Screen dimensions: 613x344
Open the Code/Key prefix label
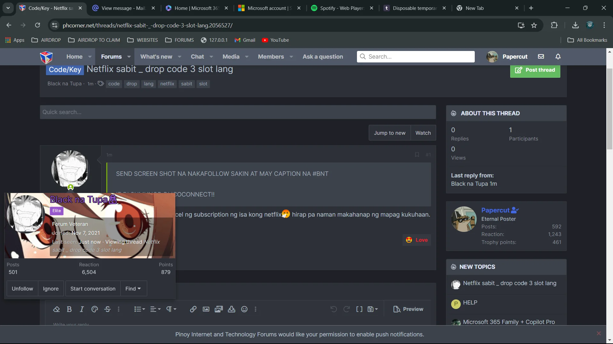point(65,70)
